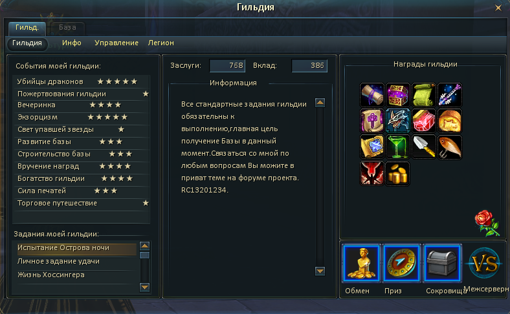Click the information text up arrow
The height and width of the screenshot is (314, 510).
[320, 103]
